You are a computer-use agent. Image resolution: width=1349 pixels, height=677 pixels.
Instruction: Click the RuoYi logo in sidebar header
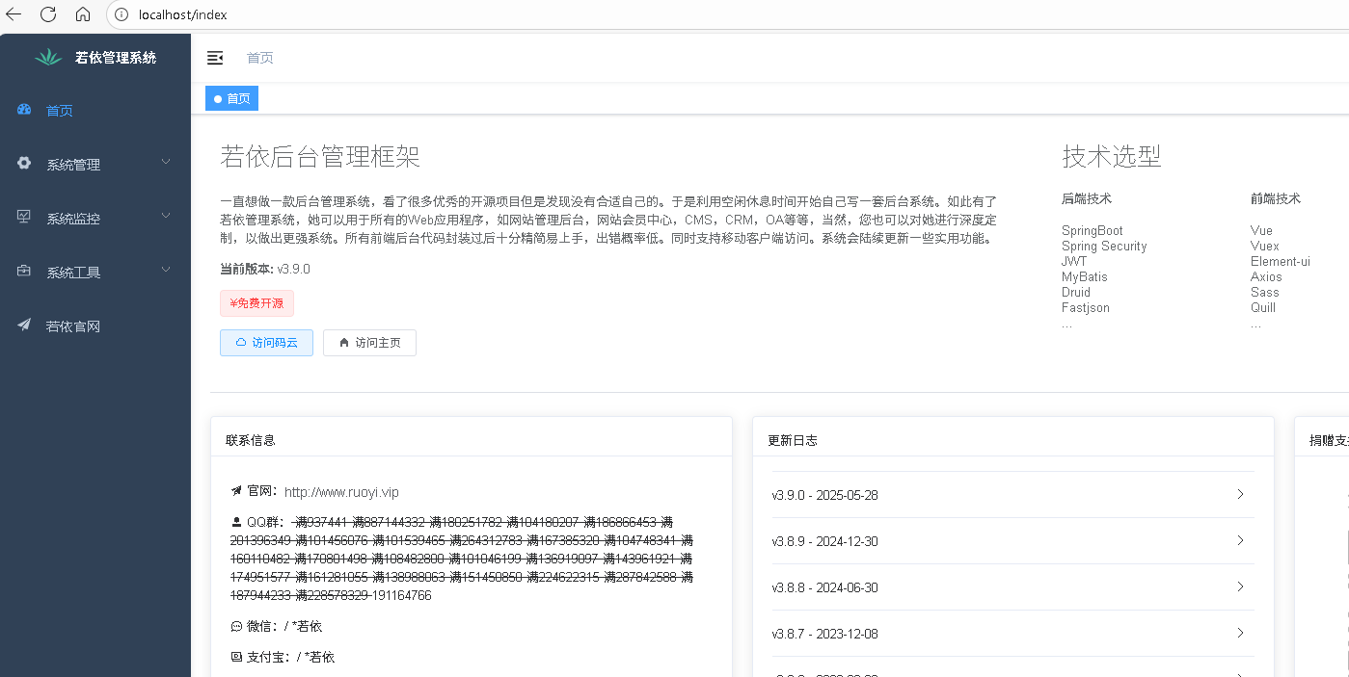coord(48,58)
